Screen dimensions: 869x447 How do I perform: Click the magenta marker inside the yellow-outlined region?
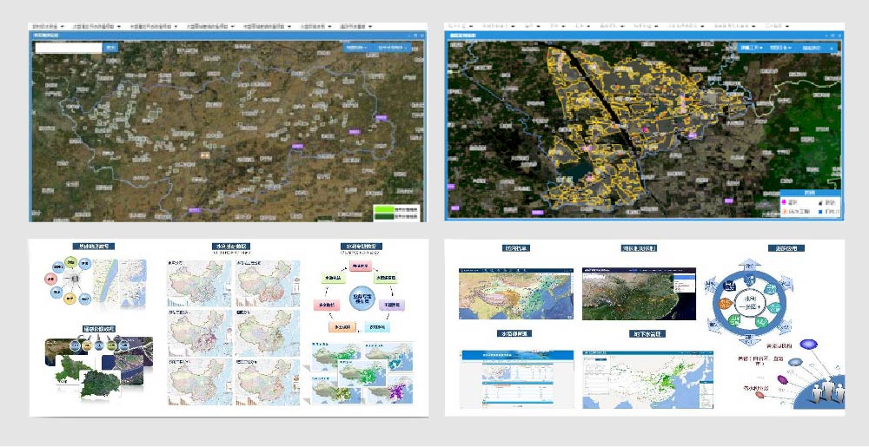(x=646, y=128)
